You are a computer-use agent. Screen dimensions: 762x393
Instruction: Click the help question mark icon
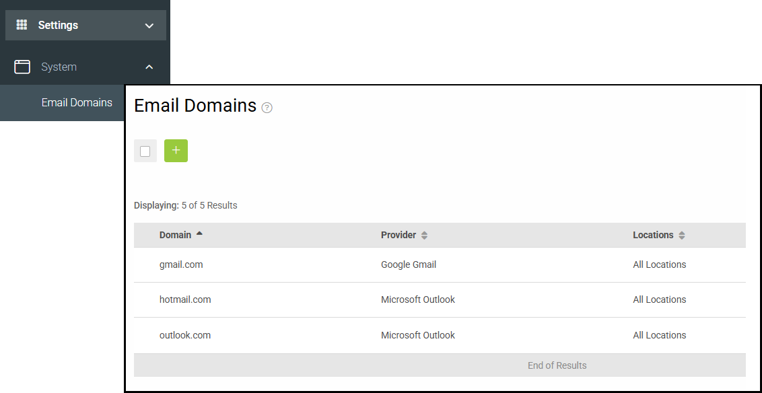click(x=267, y=108)
